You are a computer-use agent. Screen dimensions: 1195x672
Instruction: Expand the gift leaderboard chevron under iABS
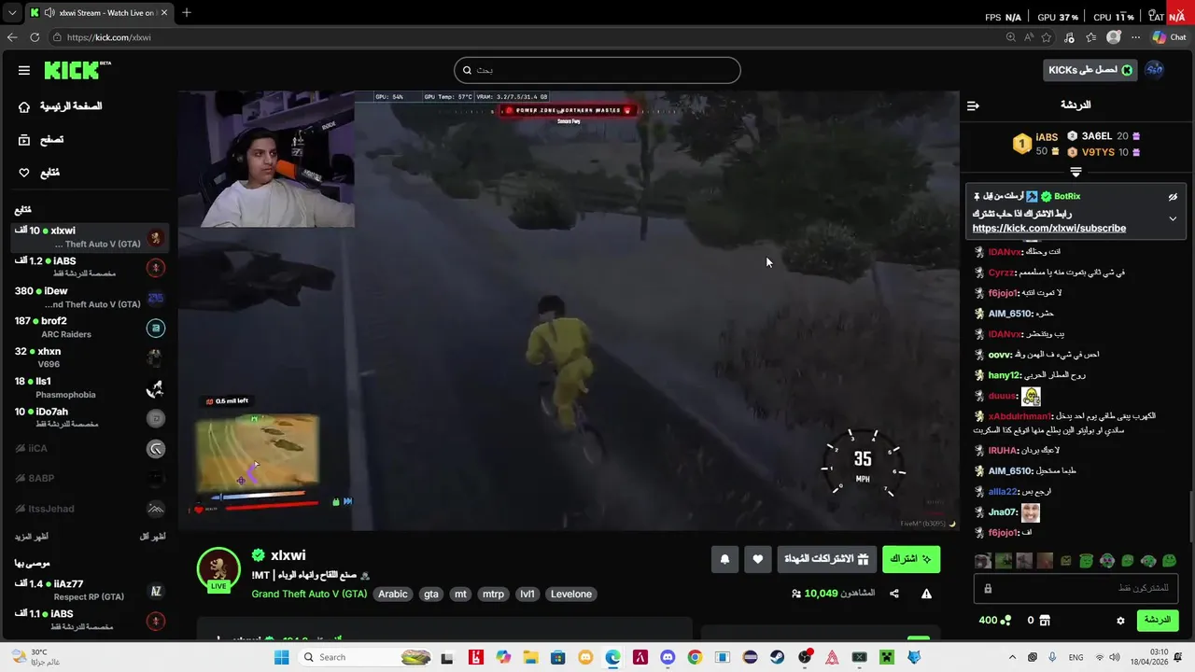tap(1075, 172)
